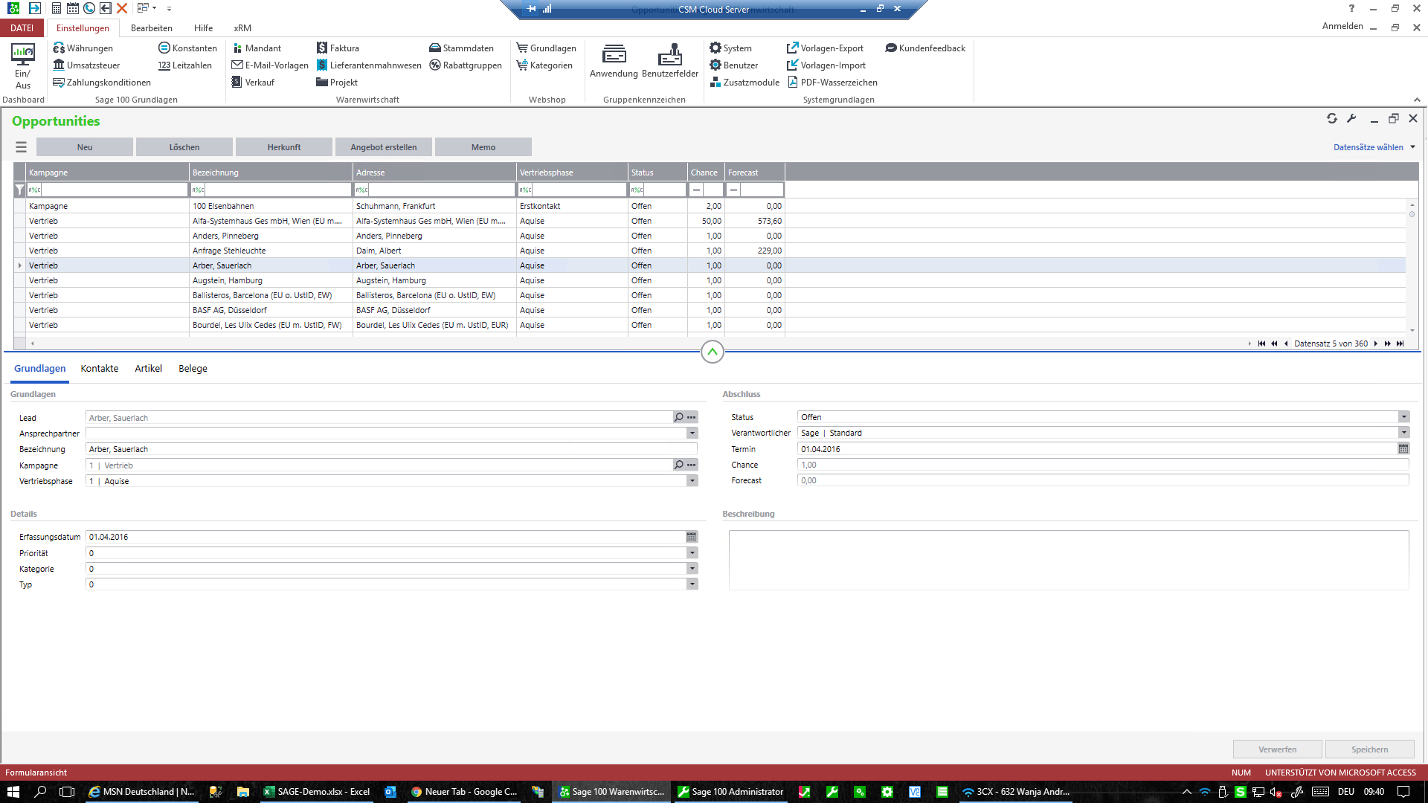Screen dimensions: 1428x803
Task: Switch to Hilfe ribbon tab
Action: click(203, 28)
